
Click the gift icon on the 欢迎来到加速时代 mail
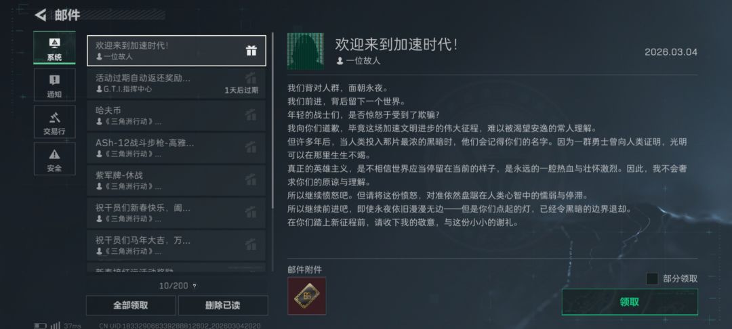(x=251, y=51)
